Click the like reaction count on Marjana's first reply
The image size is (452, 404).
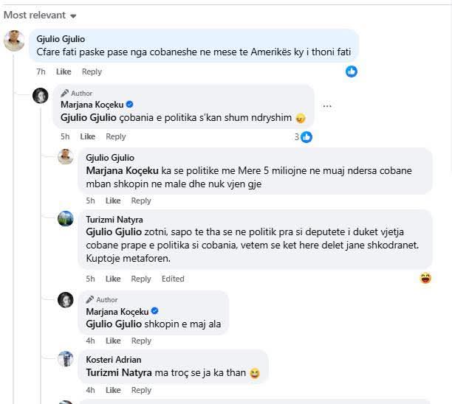(x=303, y=136)
